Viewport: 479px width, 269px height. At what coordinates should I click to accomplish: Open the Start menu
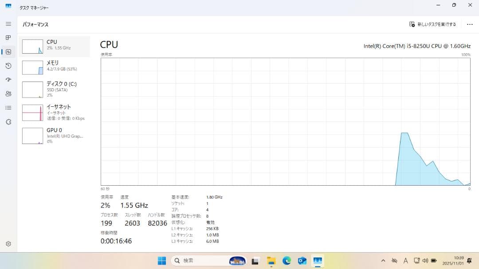point(161,261)
